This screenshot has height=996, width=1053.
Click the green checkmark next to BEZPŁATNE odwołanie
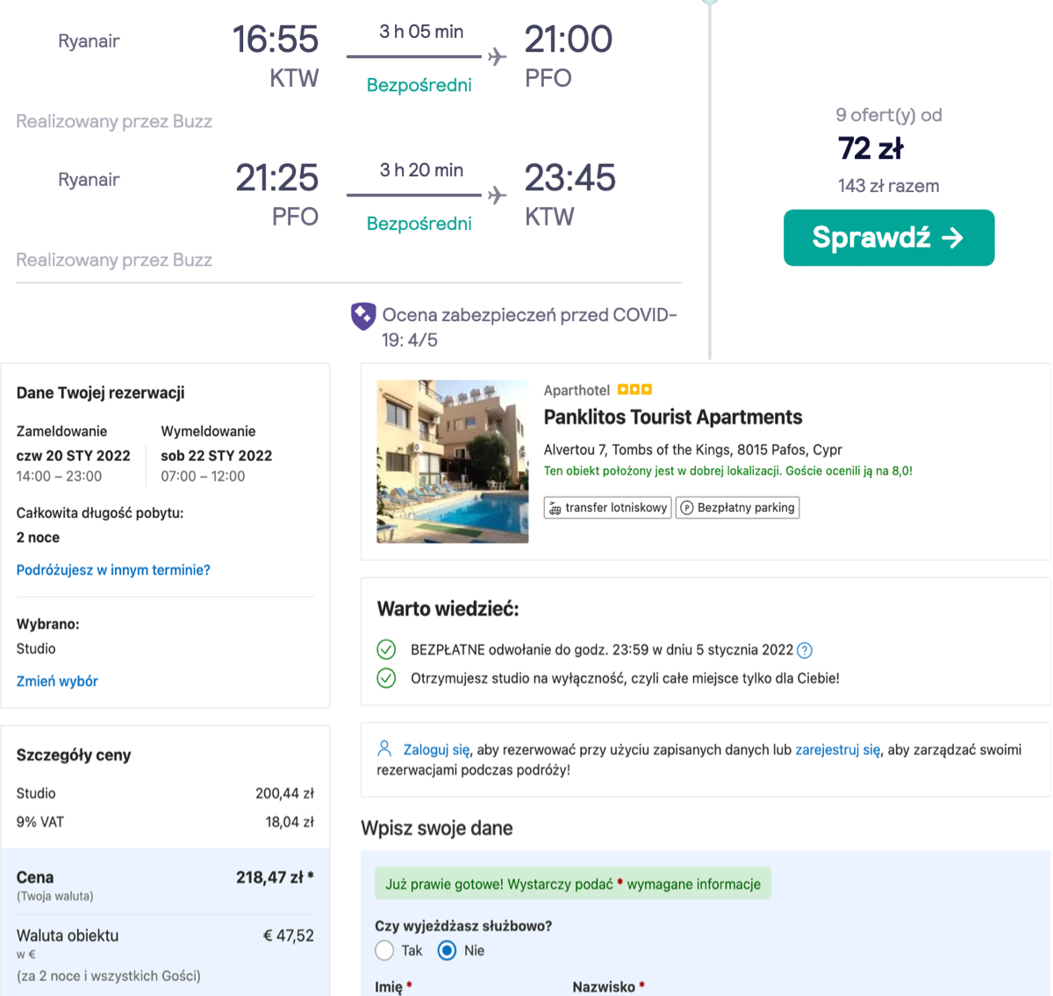tap(386, 649)
